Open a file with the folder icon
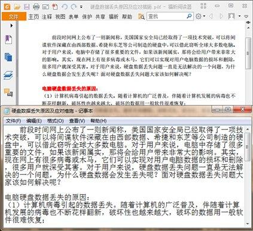 [x=17, y=7]
